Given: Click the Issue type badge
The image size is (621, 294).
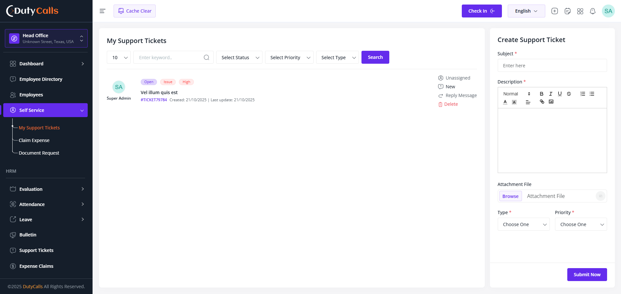Looking at the screenshot, I should point(168,82).
